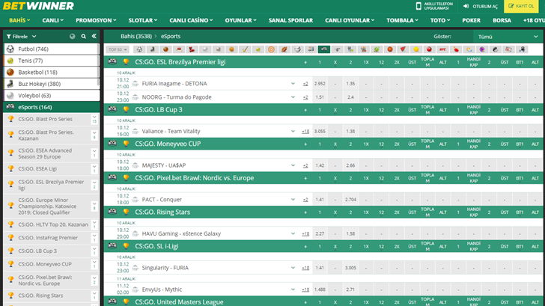
Task: Select the yin-yang icon
Action: [x=496, y=49]
